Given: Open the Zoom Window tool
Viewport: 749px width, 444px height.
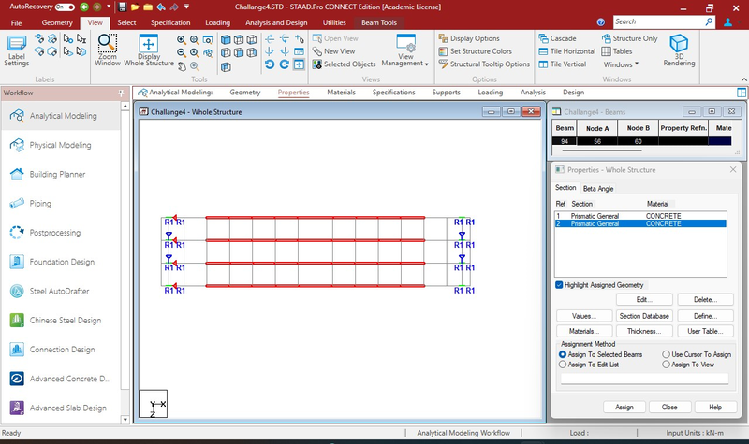Looking at the screenshot, I should pyautogui.click(x=108, y=50).
